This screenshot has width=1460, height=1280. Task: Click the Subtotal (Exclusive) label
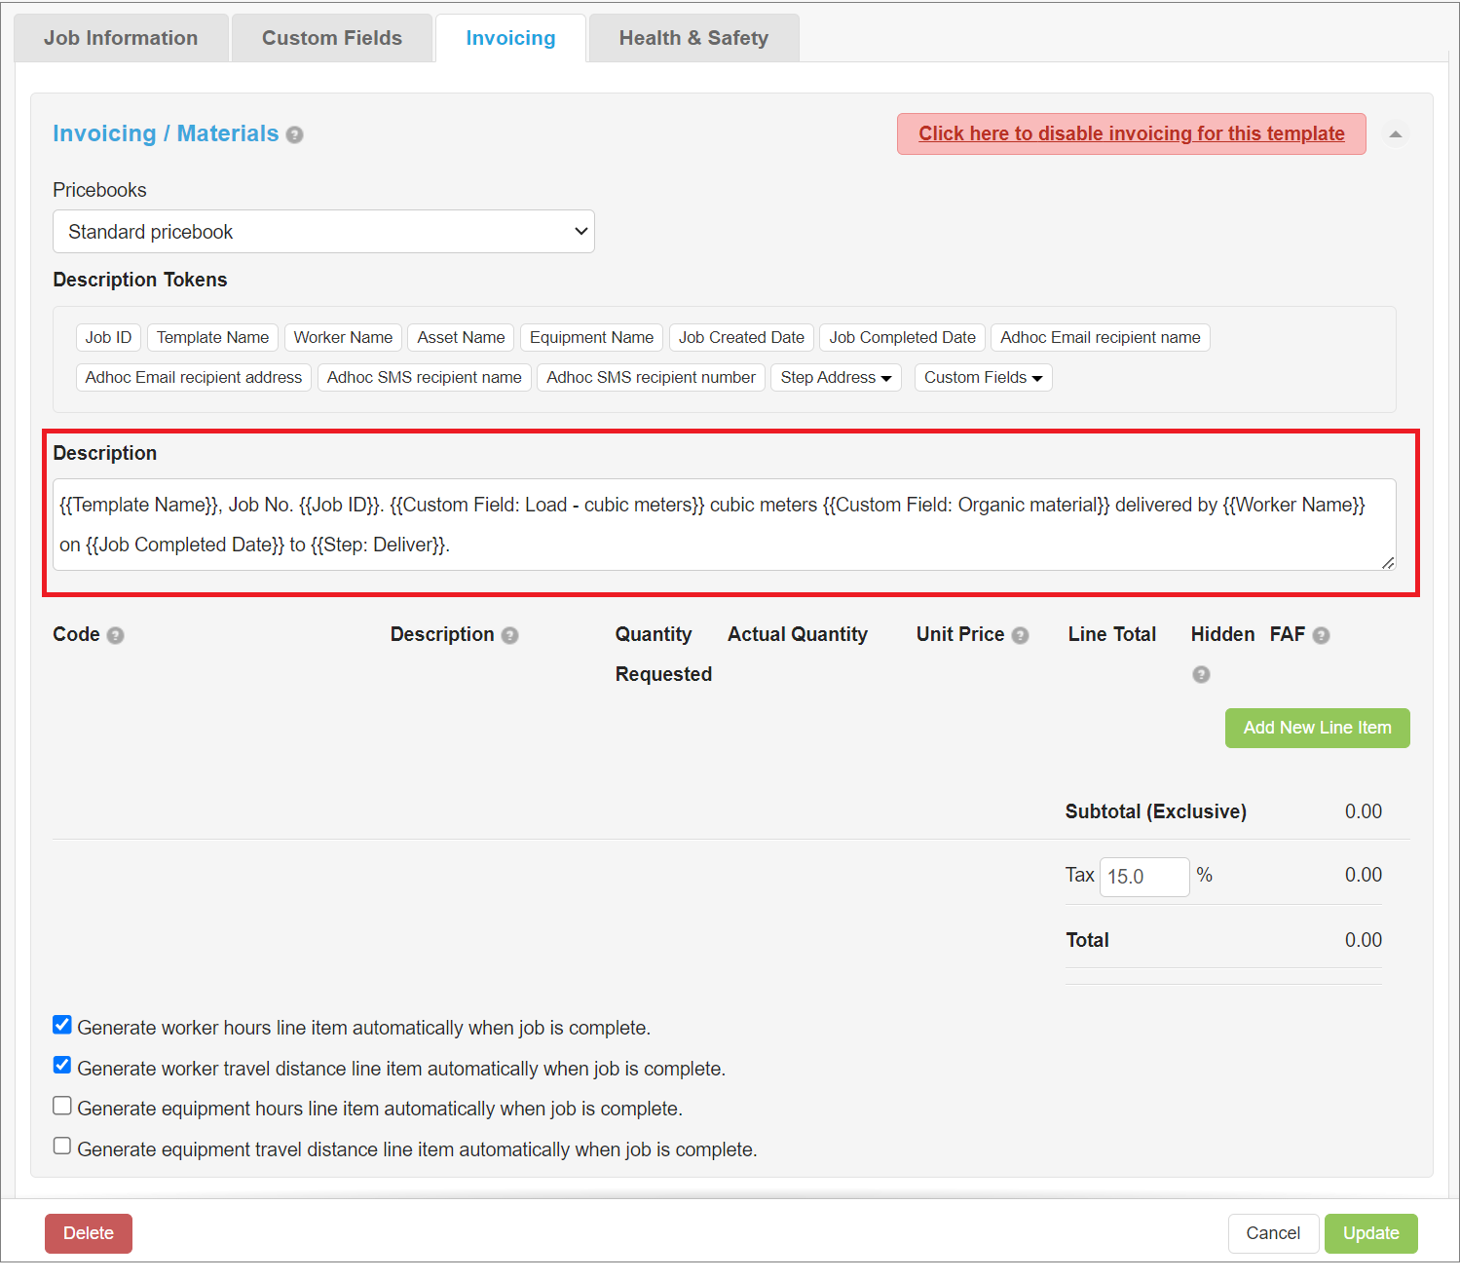coord(1155,811)
